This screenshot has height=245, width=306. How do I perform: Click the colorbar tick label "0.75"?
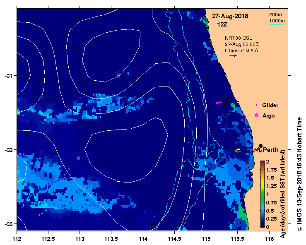coord(272,202)
